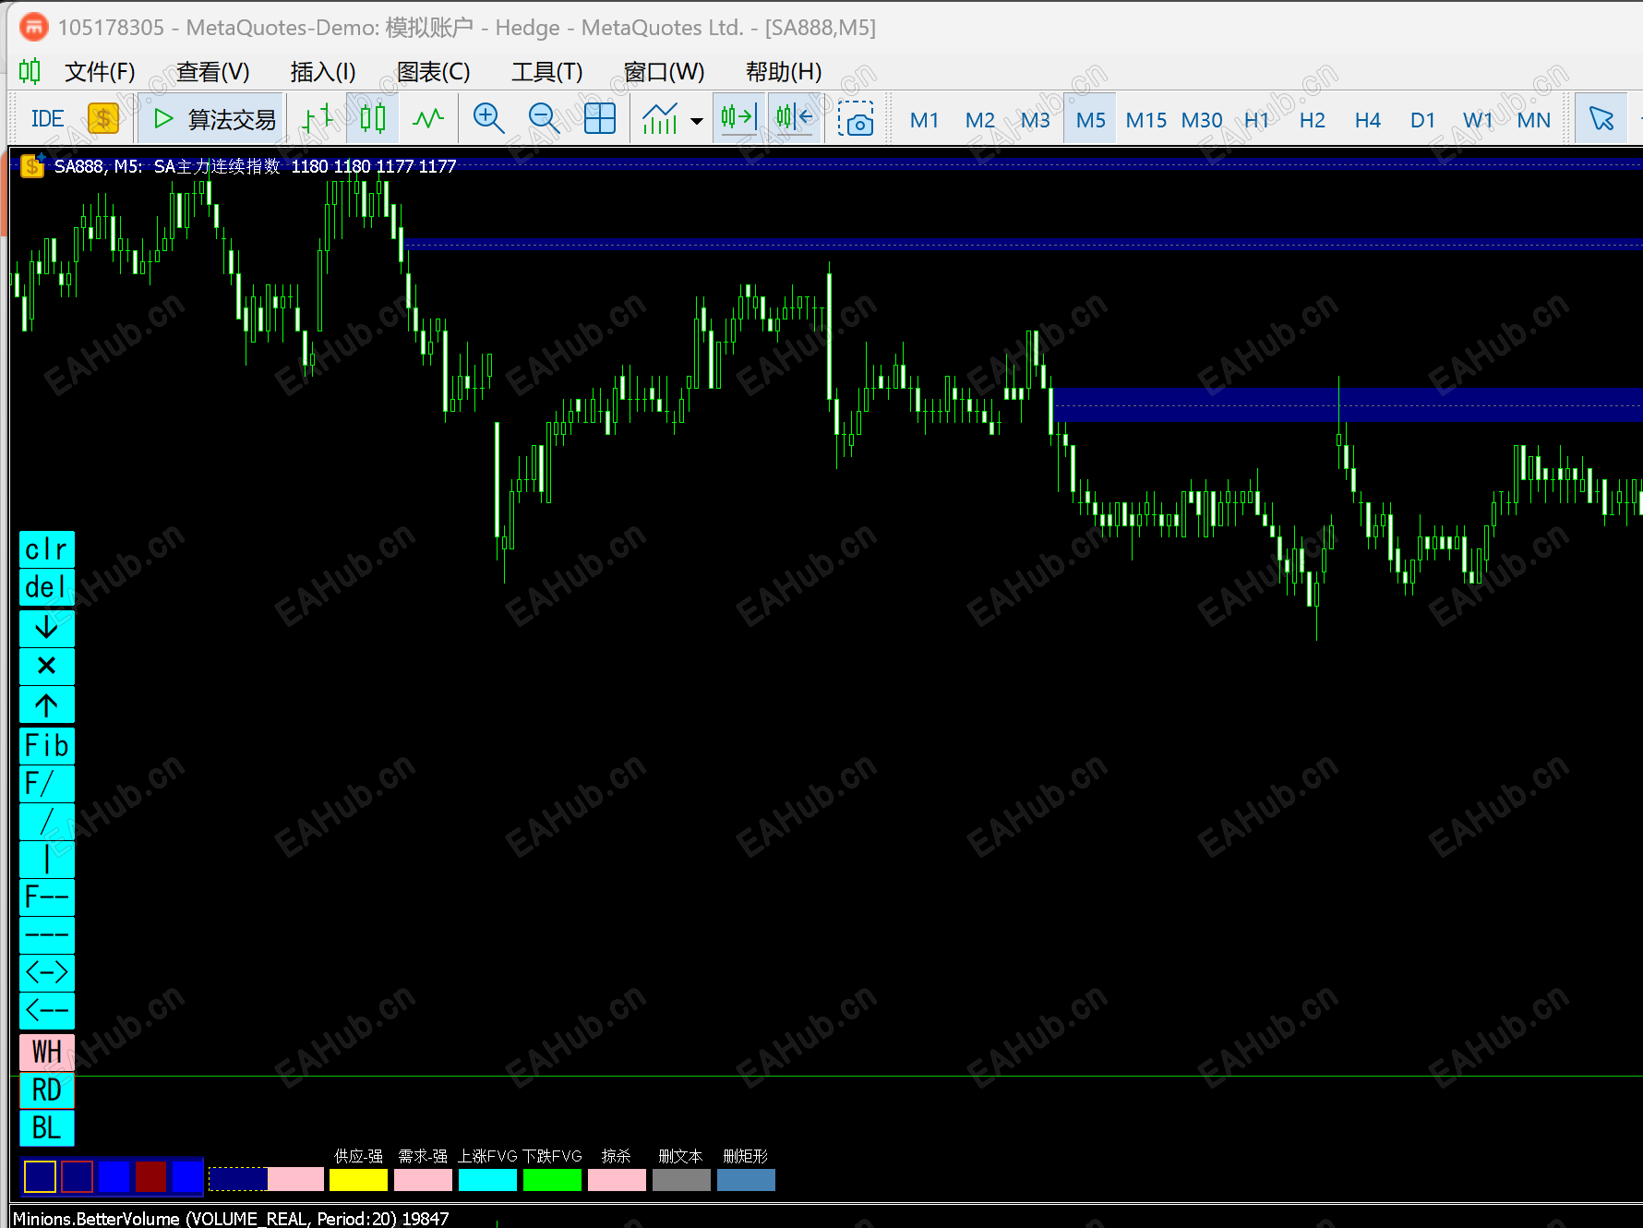
Task: Select the H2 timeframe
Action: click(x=1312, y=120)
